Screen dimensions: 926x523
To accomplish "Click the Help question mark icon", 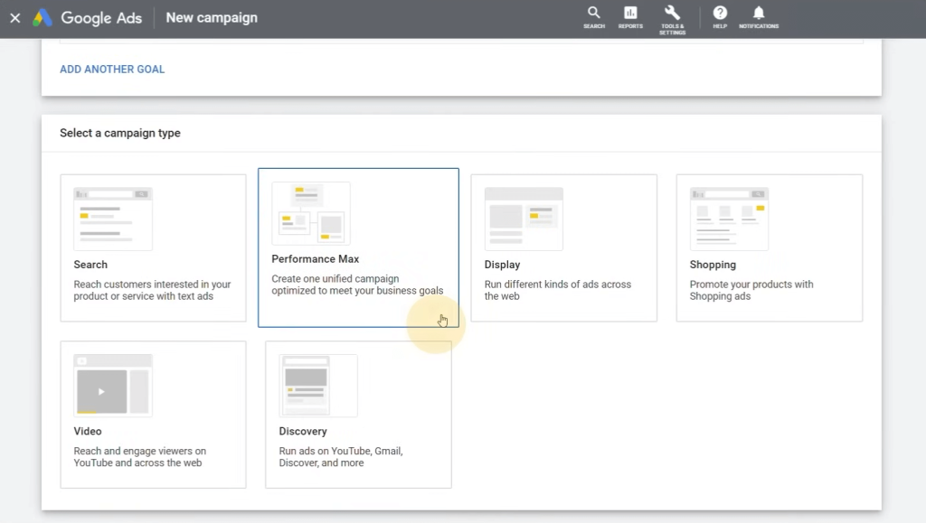I will [720, 16].
